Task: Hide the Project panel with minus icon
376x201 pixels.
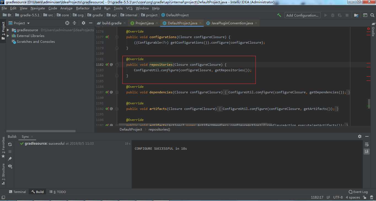Action: tap(90, 23)
